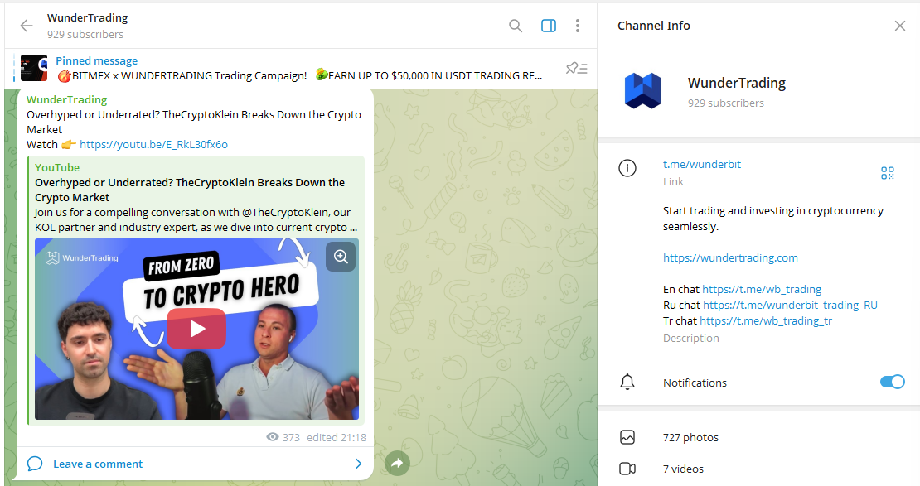920x486 pixels.
Task: Open the youtu.be/E_RkL30fx6o link
Action: coord(153,144)
